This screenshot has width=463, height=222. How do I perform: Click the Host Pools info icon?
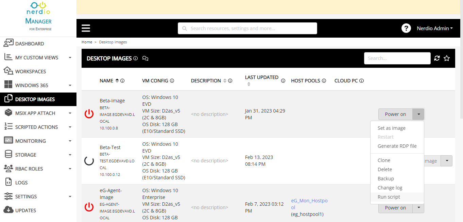(324, 81)
